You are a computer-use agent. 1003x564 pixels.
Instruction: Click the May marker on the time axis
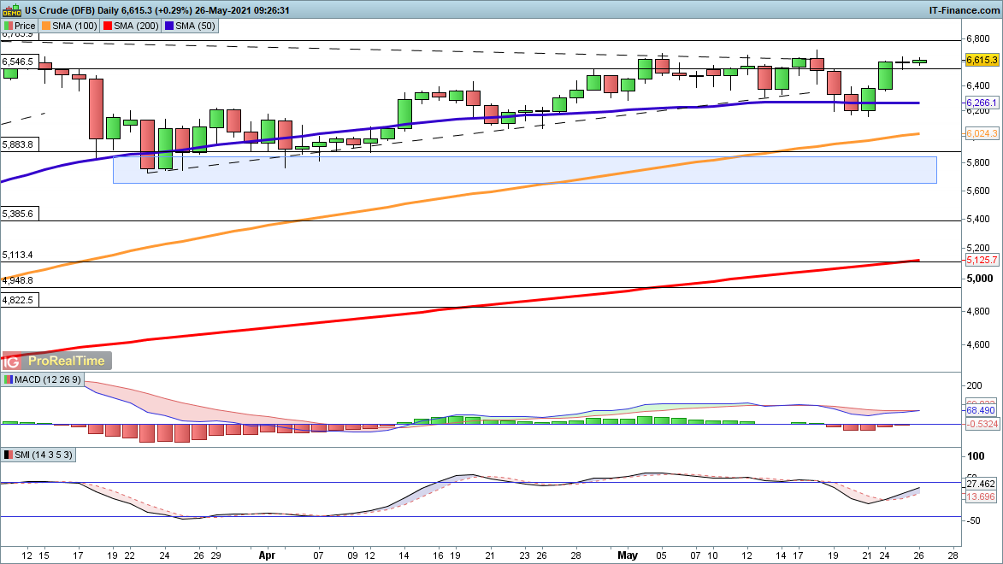point(628,553)
